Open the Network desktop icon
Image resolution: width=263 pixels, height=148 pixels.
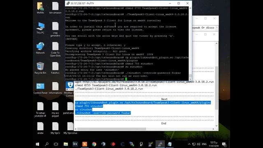pos(40,48)
